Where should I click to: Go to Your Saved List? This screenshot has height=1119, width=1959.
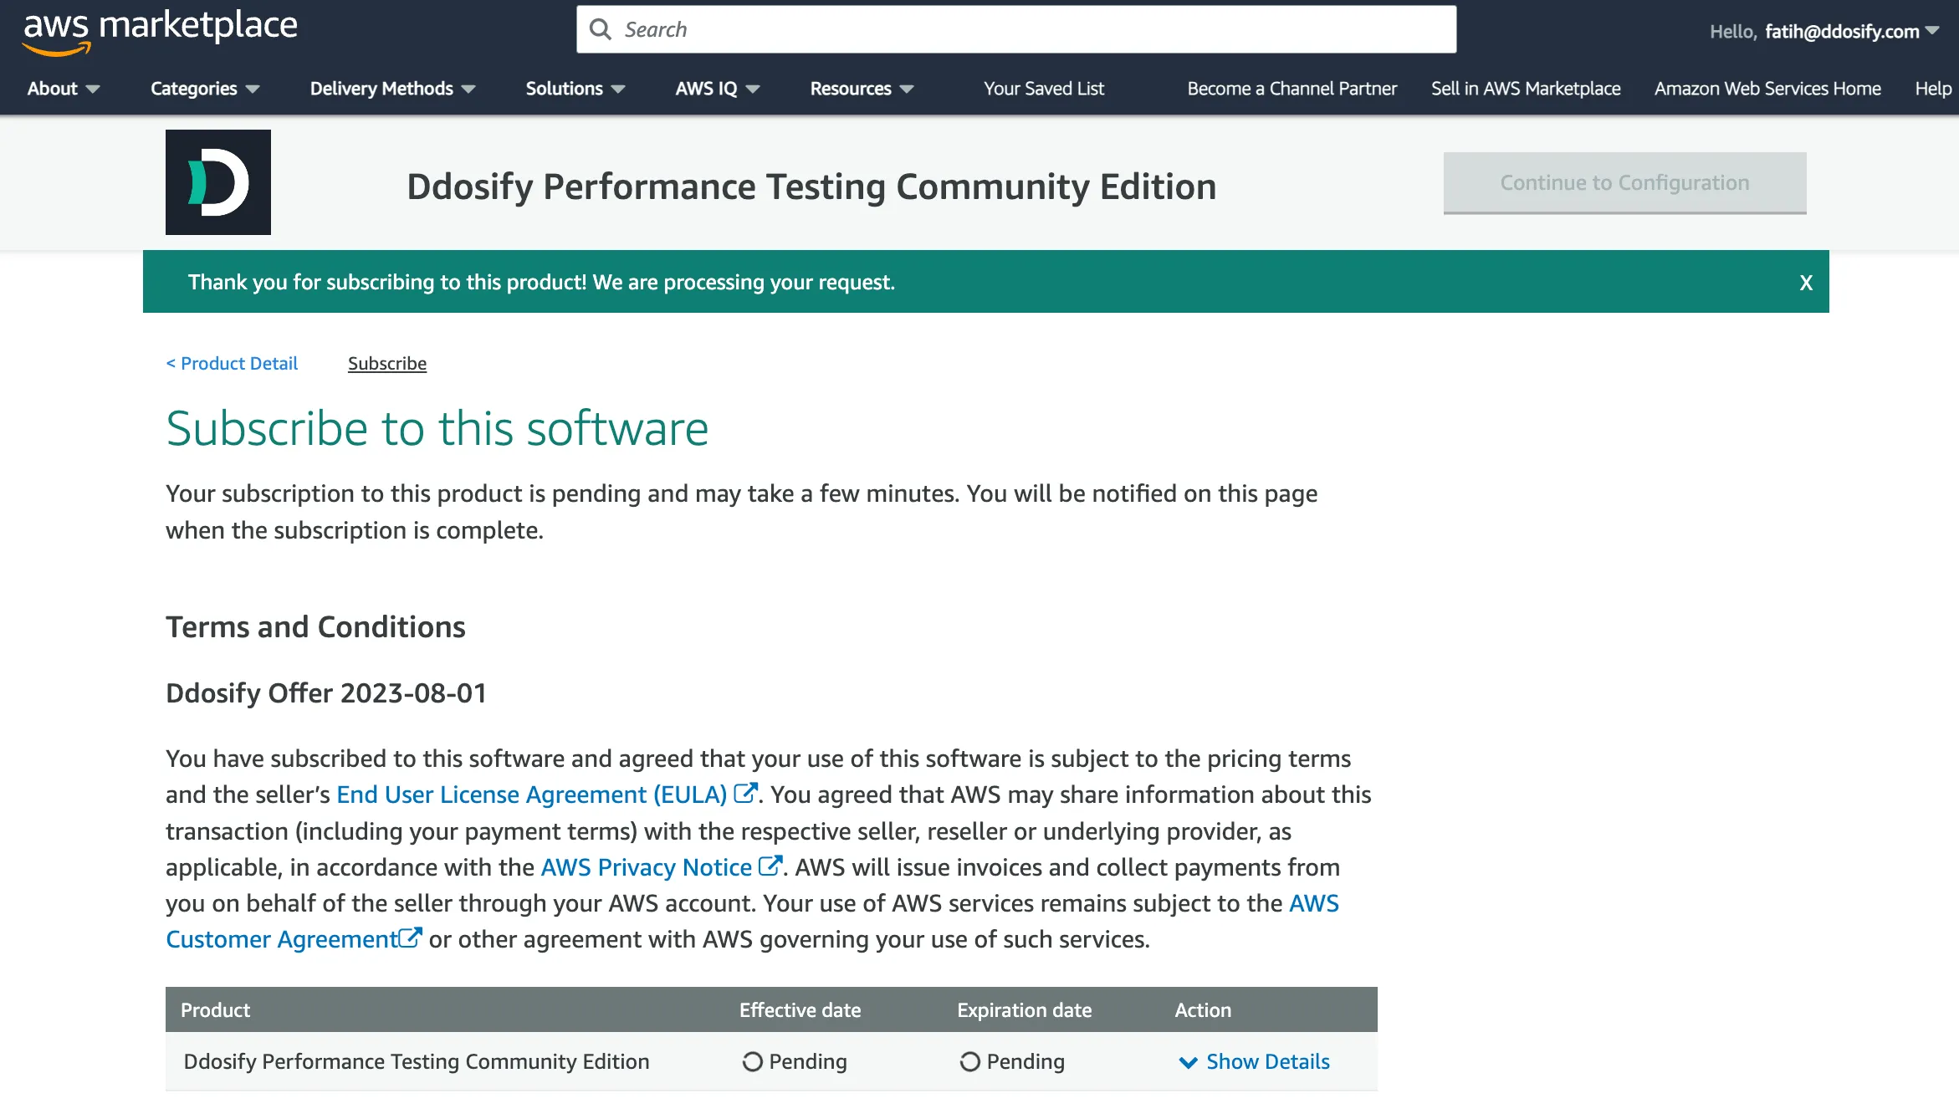coord(1044,89)
